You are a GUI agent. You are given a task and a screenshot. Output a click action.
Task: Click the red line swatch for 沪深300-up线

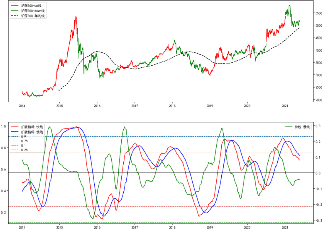(x=15, y=6)
